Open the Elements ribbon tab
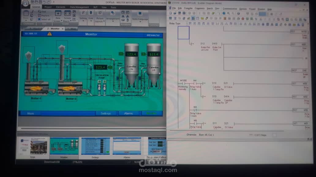Viewport: 316px width, 177px height. [61, 7]
